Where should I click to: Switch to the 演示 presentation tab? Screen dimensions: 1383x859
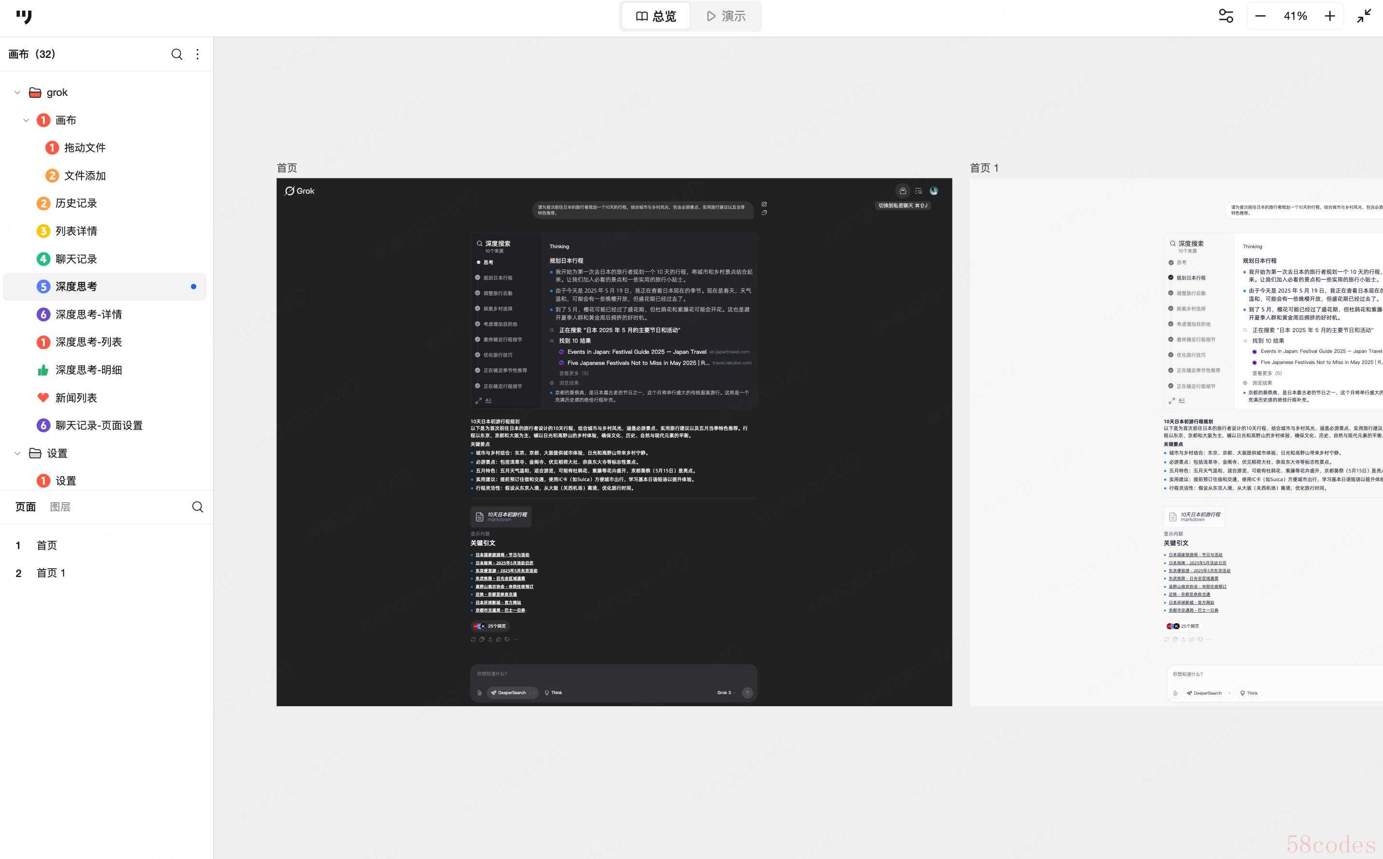click(726, 16)
